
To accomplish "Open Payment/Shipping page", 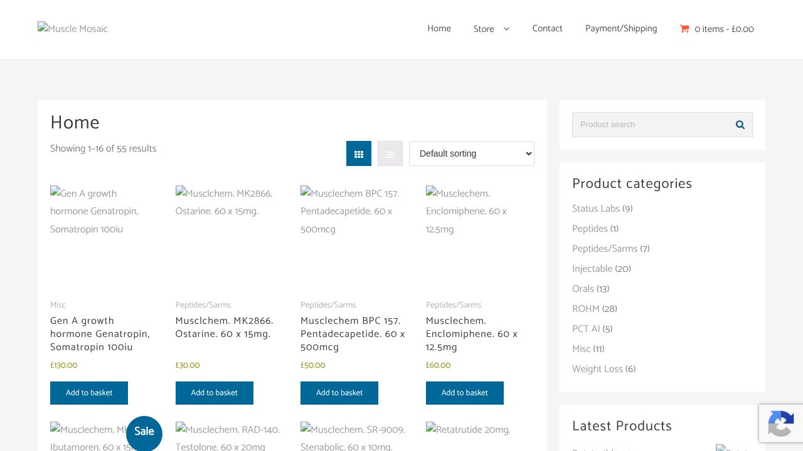I will point(621,29).
